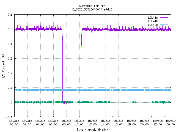Click the purple LCL41A legend line sample
The width and height of the screenshot is (176, 132).
point(164,18)
